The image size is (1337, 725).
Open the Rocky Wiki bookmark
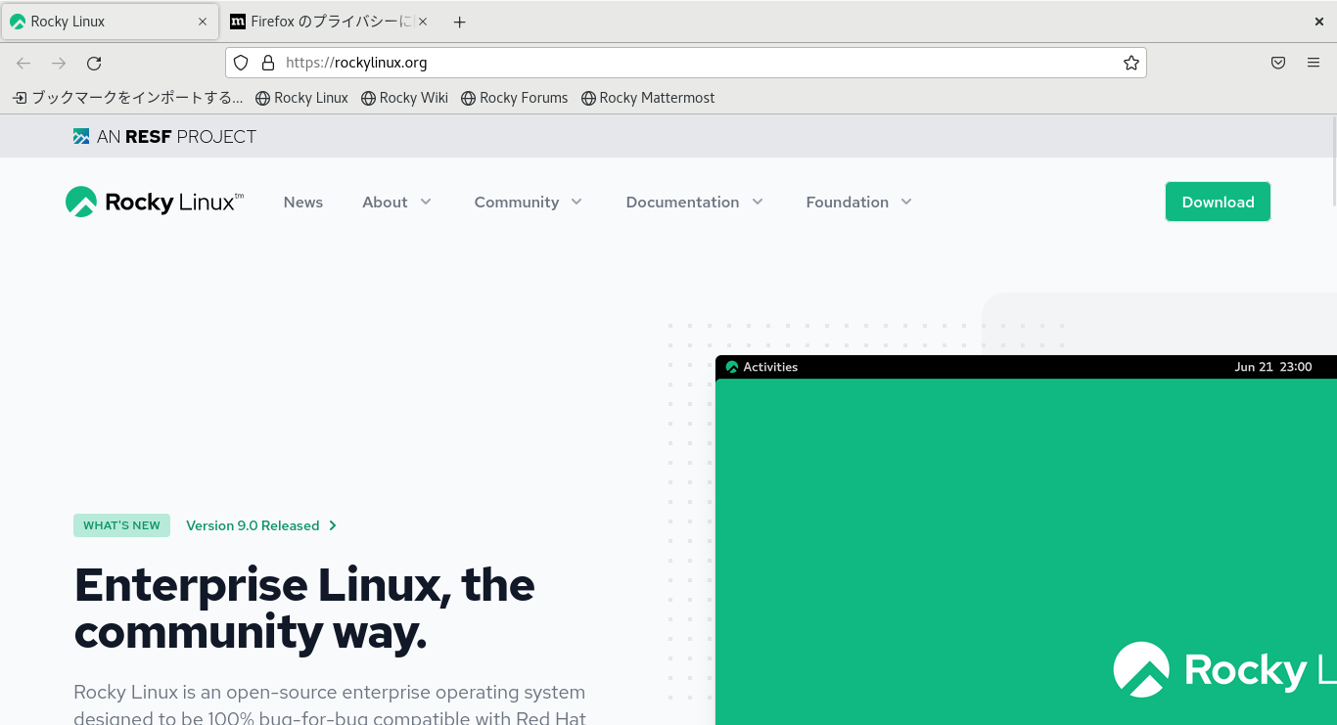pos(404,98)
